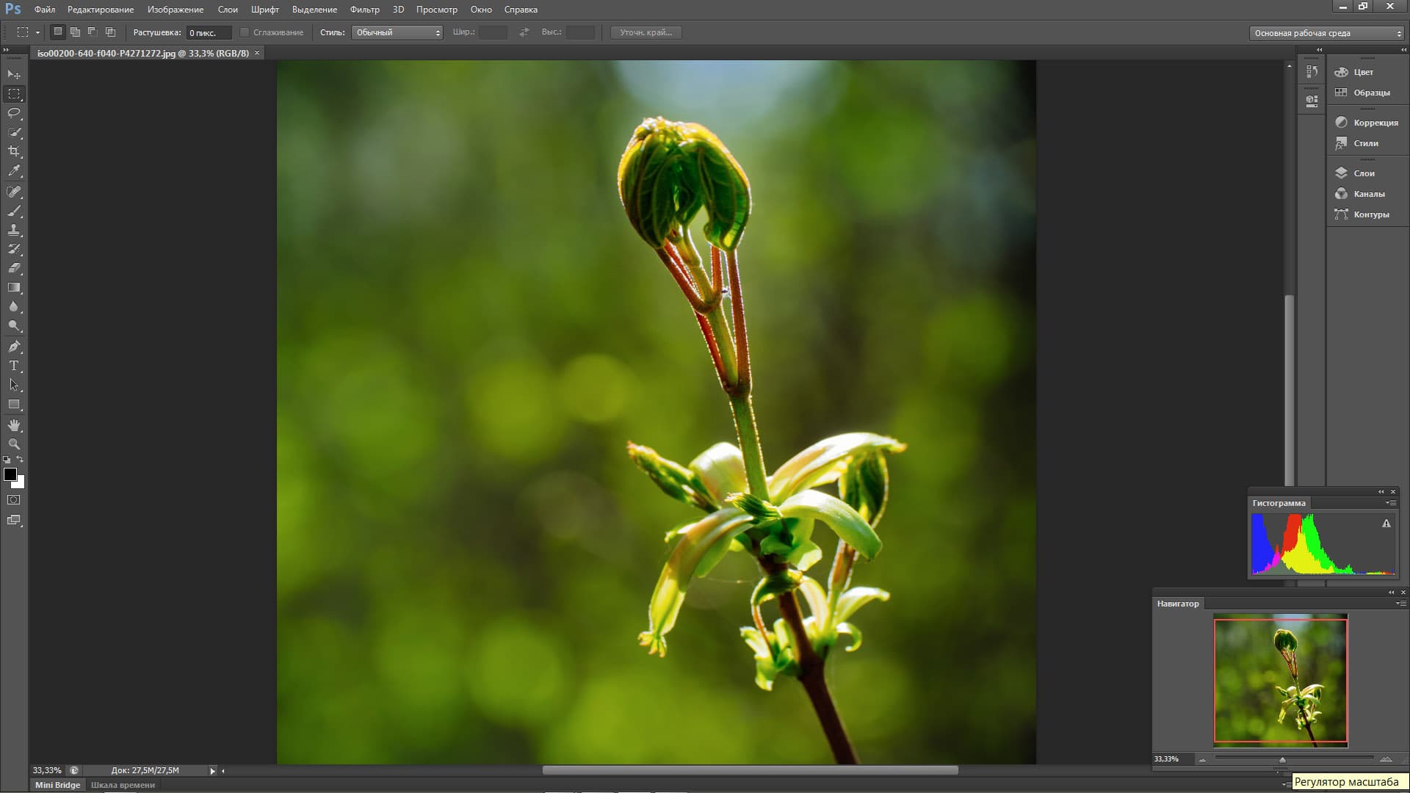
Task: Open the Гистограмма panel options menu
Action: [1390, 503]
